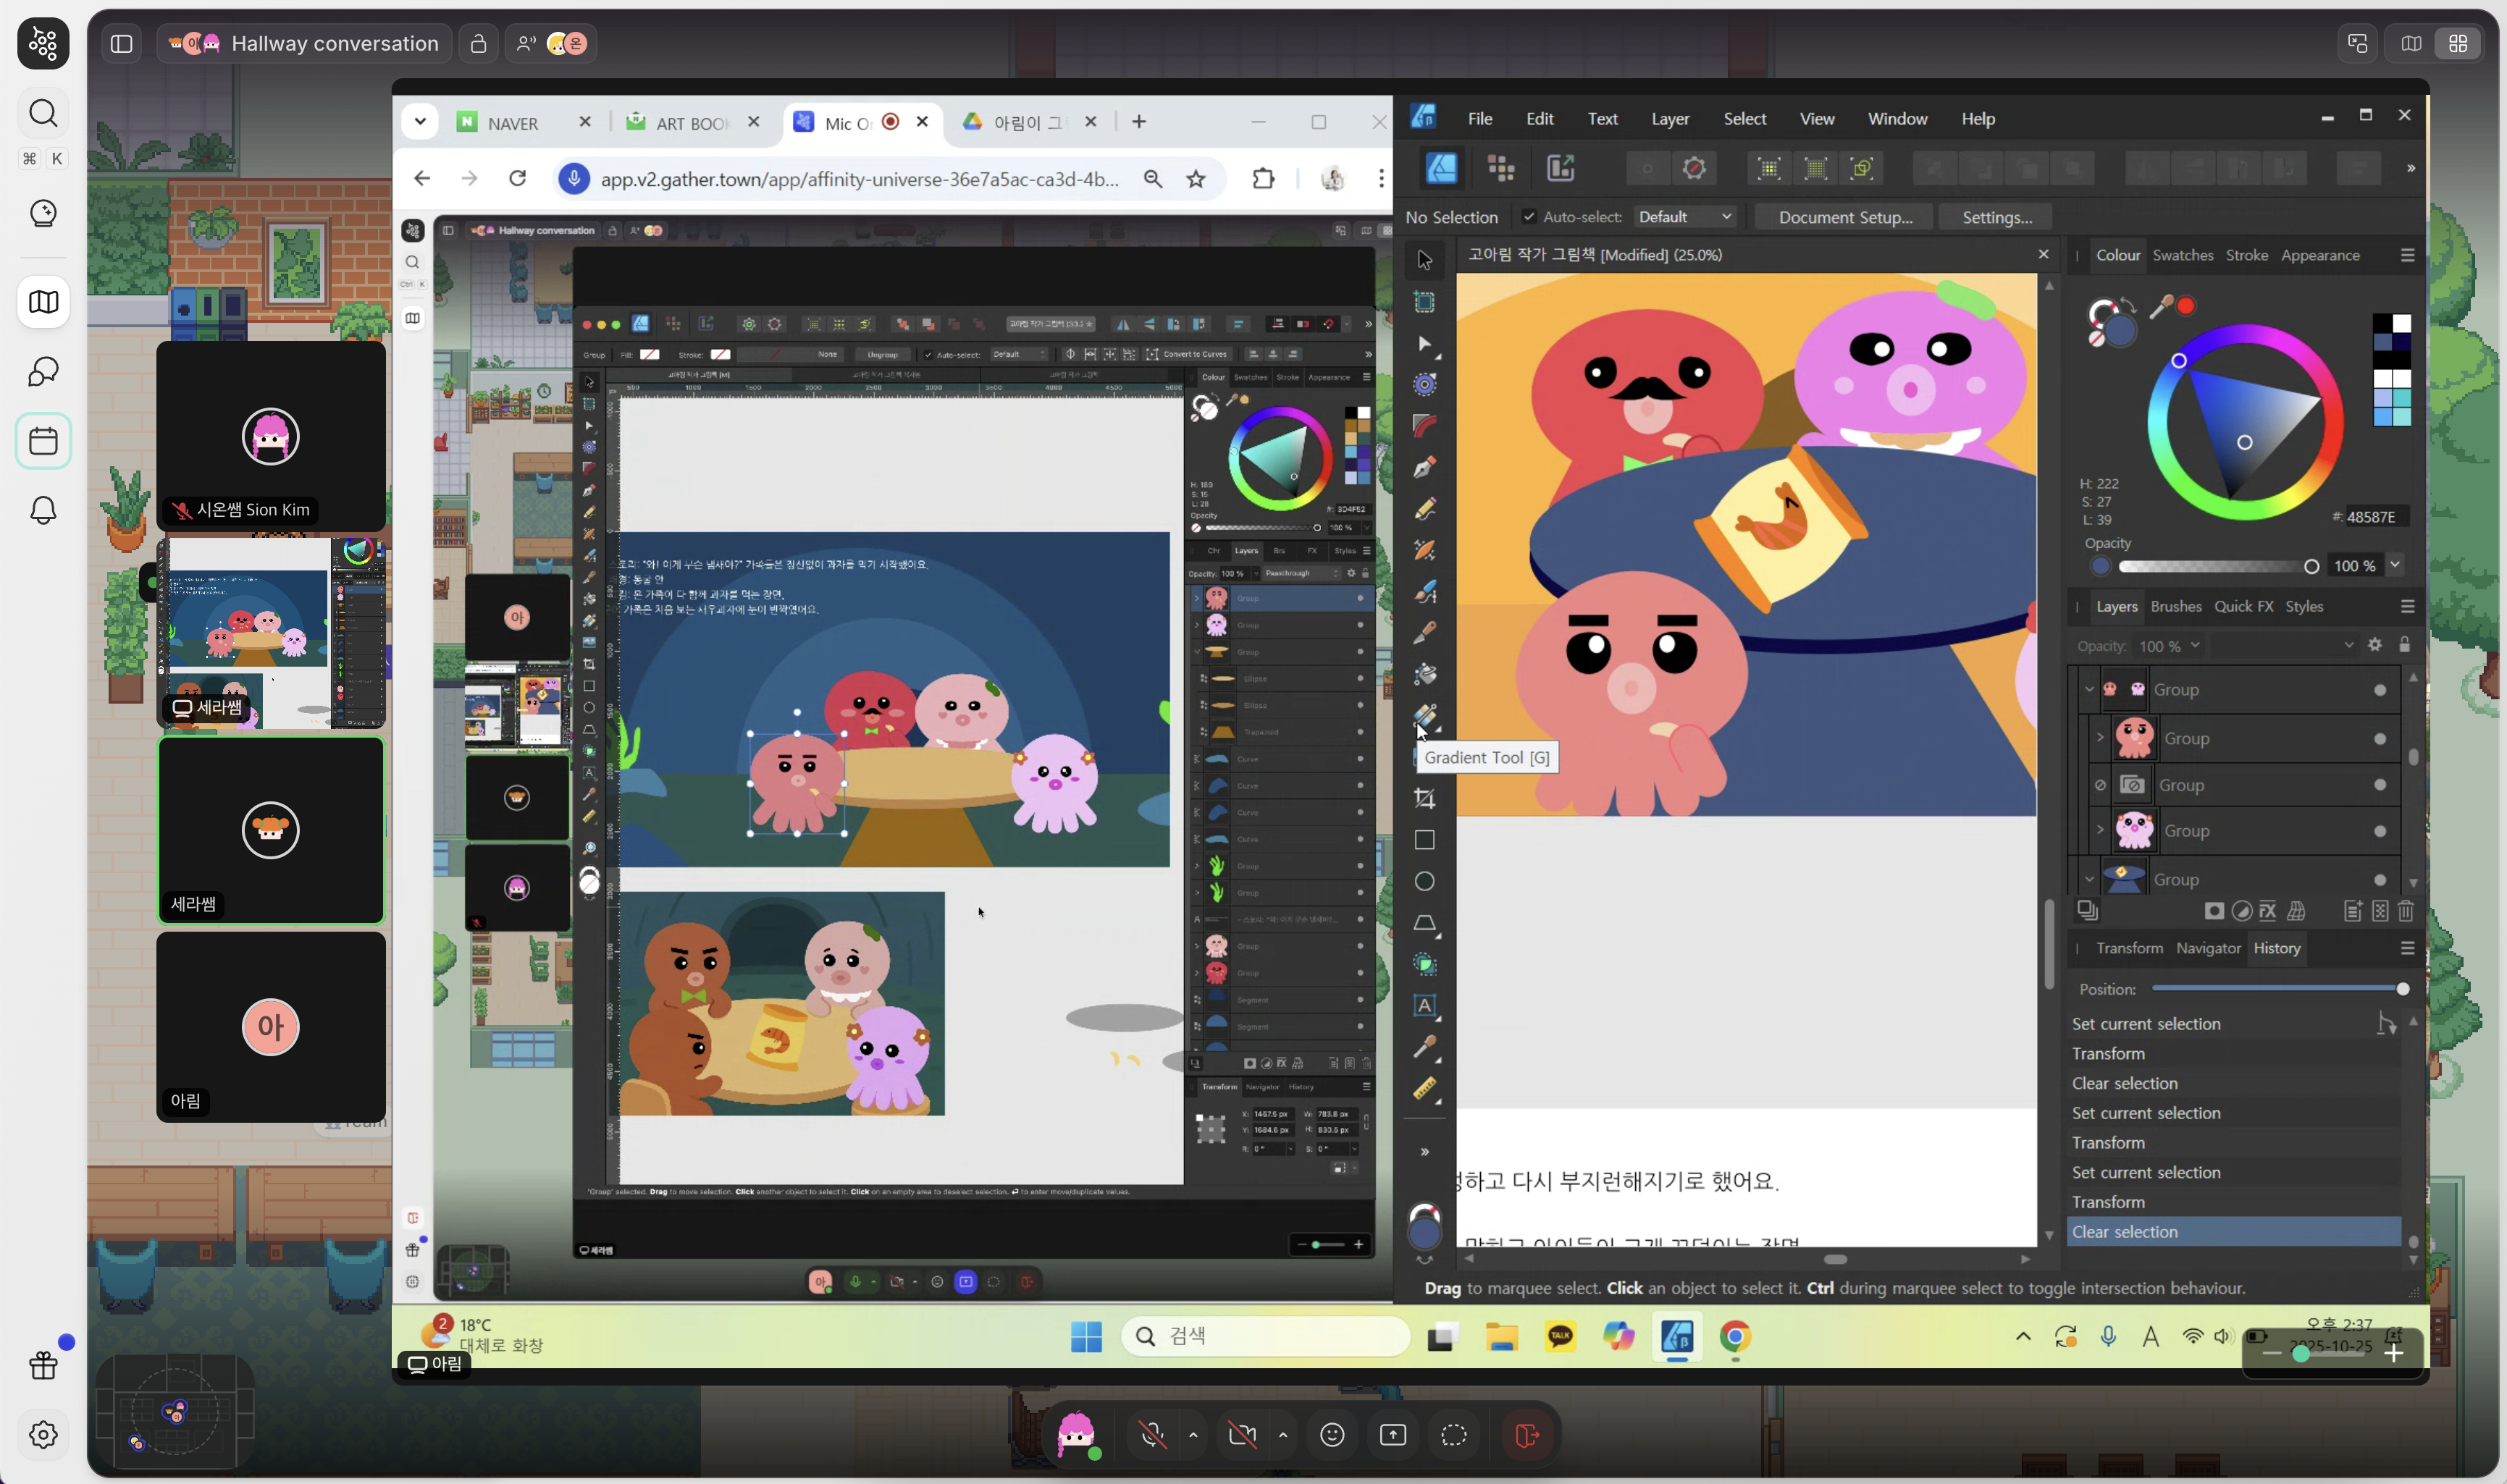Select the Rectangle tool
2507x1484 pixels.
click(x=1424, y=840)
